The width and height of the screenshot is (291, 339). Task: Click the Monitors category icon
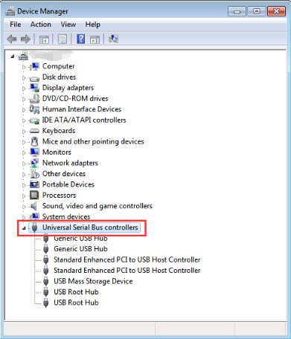pos(34,152)
